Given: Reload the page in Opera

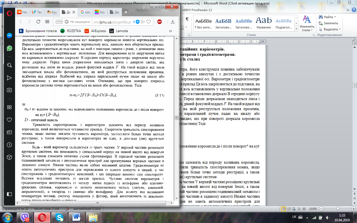Looking at the screenshot, I should tap(38, 21).
